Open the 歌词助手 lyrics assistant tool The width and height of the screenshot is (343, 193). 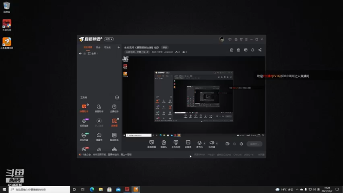pyautogui.click(x=114, y=137)
